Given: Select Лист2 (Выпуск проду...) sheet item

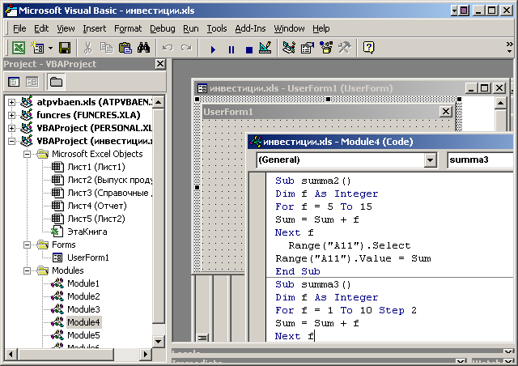Looking at the screenshot, I should coord(110,180).
